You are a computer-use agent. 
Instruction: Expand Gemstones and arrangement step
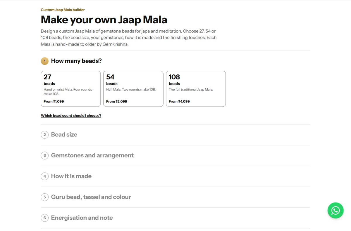[x=175, y=155]
